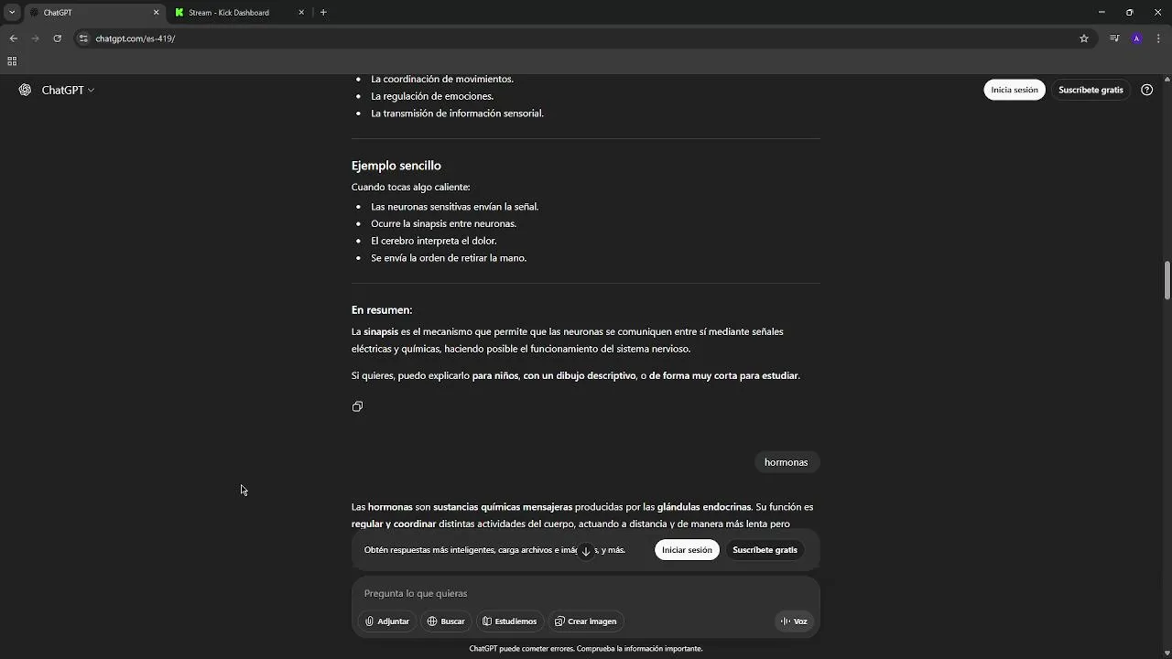The image size is (1172, 659).
Task: Click the scroll-to-bottom arrow button
Action: (x=586, y=551)
